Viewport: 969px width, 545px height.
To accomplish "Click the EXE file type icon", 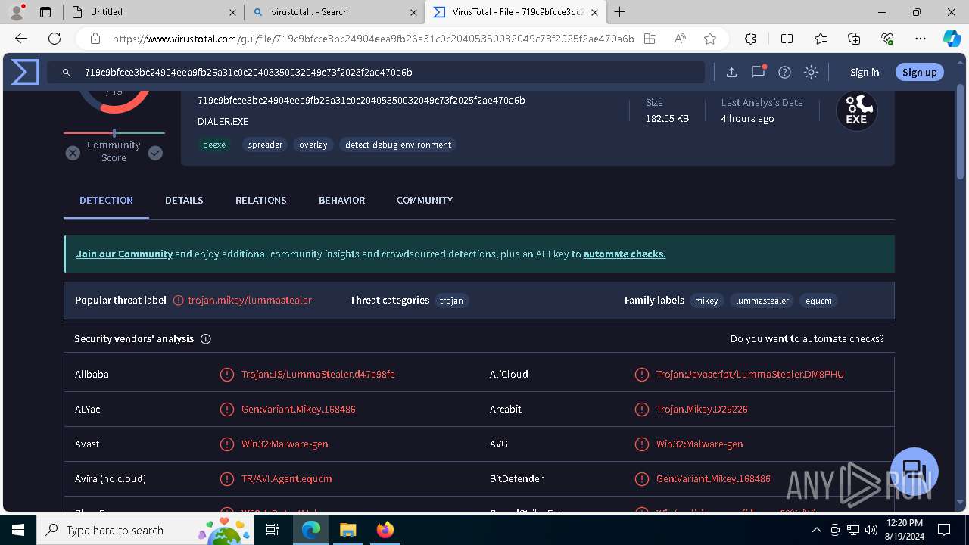I will point(856,111).
